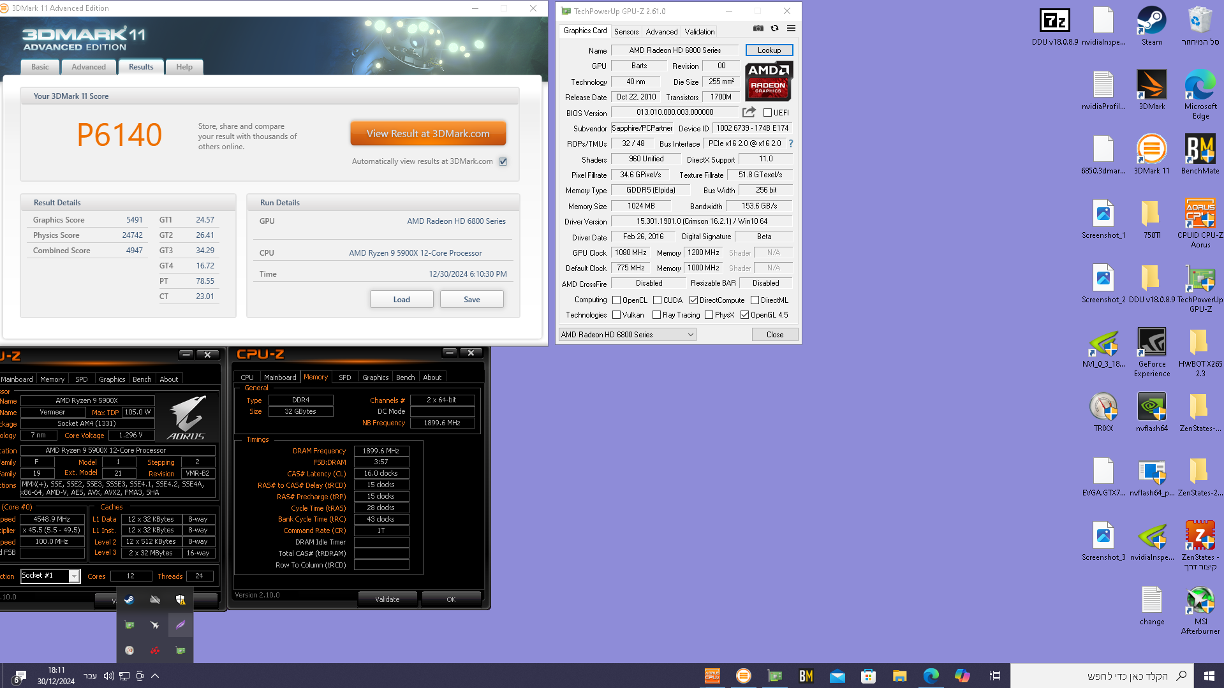Toggle OpenGL 4.5 checkbox
This screenshot has width=1224, height=688.
click(744, 315)
